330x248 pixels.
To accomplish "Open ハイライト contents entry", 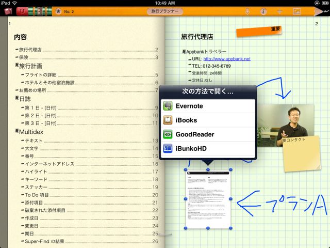I will coord(90,172).
